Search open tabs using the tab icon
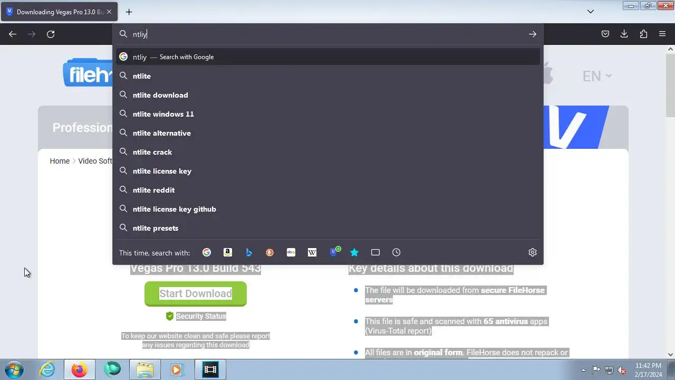675x380 pixels. [375, 252]
